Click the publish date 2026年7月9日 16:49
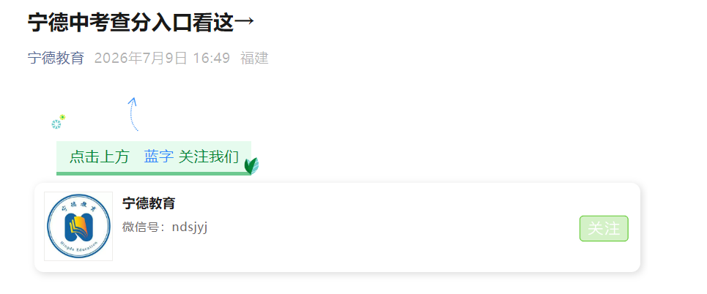The height and width of the screenshot is (294, 707). tap(163, 58)
